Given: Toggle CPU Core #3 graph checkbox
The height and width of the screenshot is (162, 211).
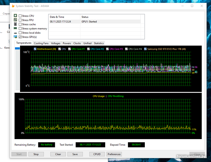Looking at the screenshot, I should 107,49.
